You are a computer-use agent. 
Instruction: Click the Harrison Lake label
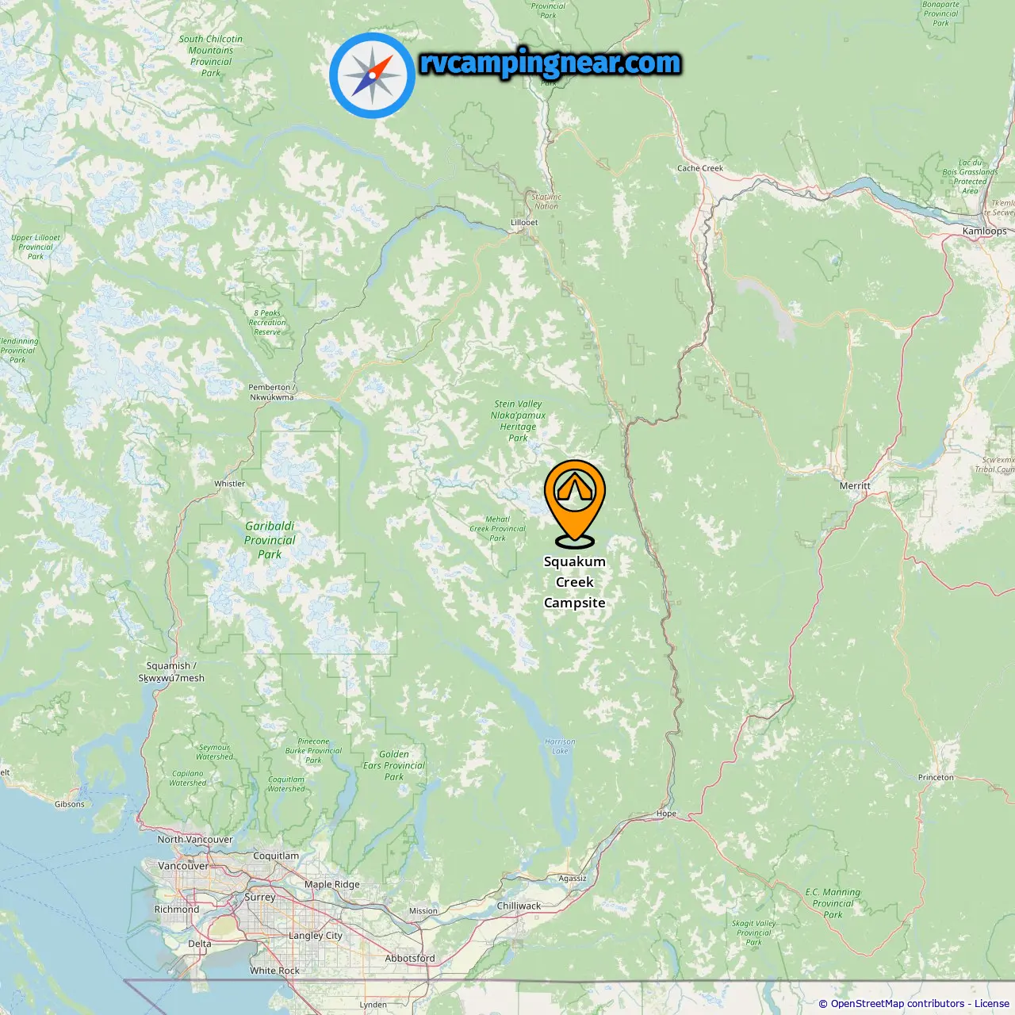tap(560, 746)
